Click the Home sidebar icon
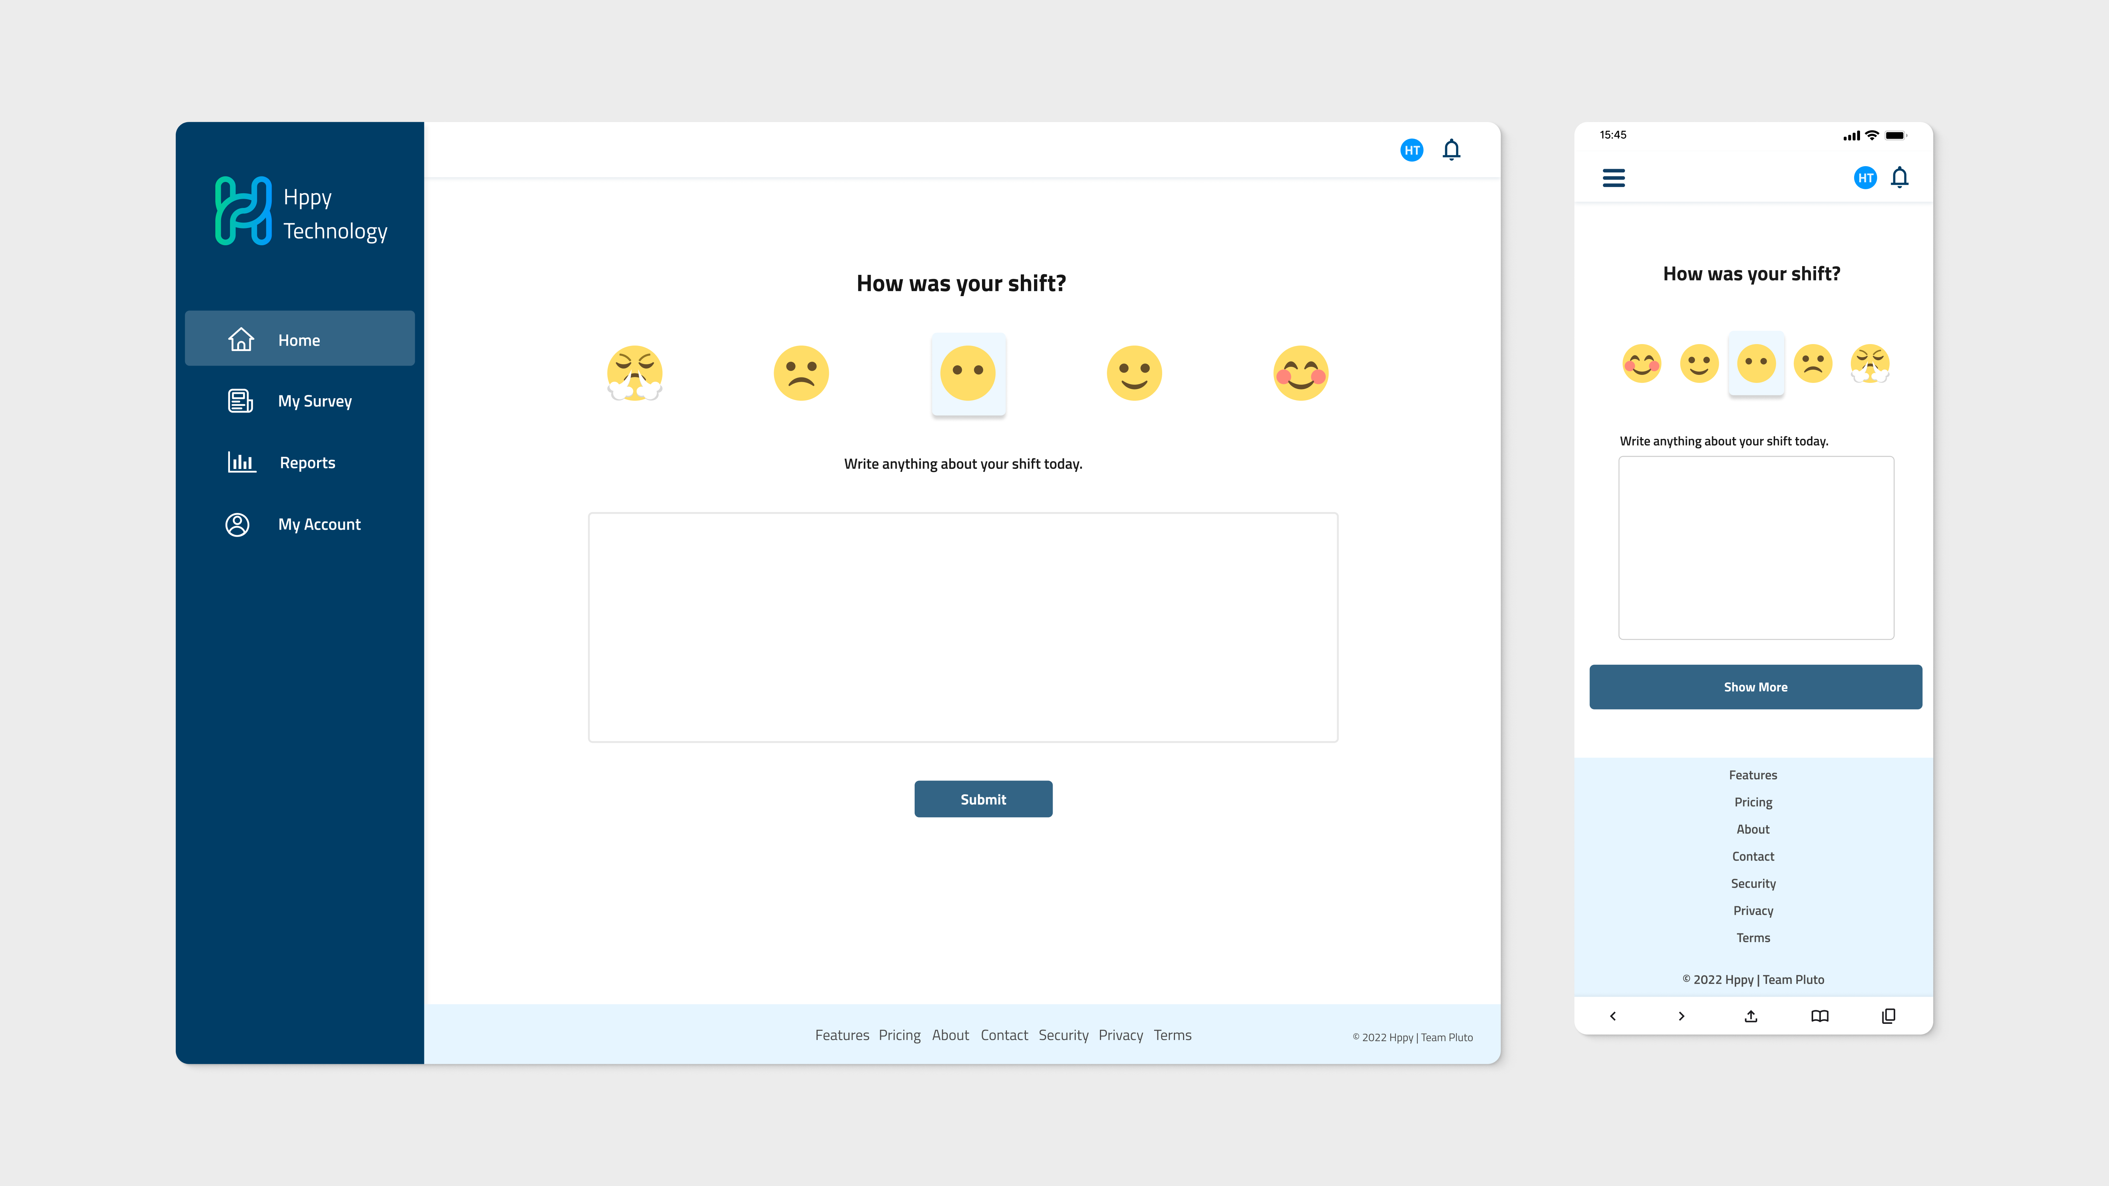The image size is (2109, 1186). click(241, 339)
